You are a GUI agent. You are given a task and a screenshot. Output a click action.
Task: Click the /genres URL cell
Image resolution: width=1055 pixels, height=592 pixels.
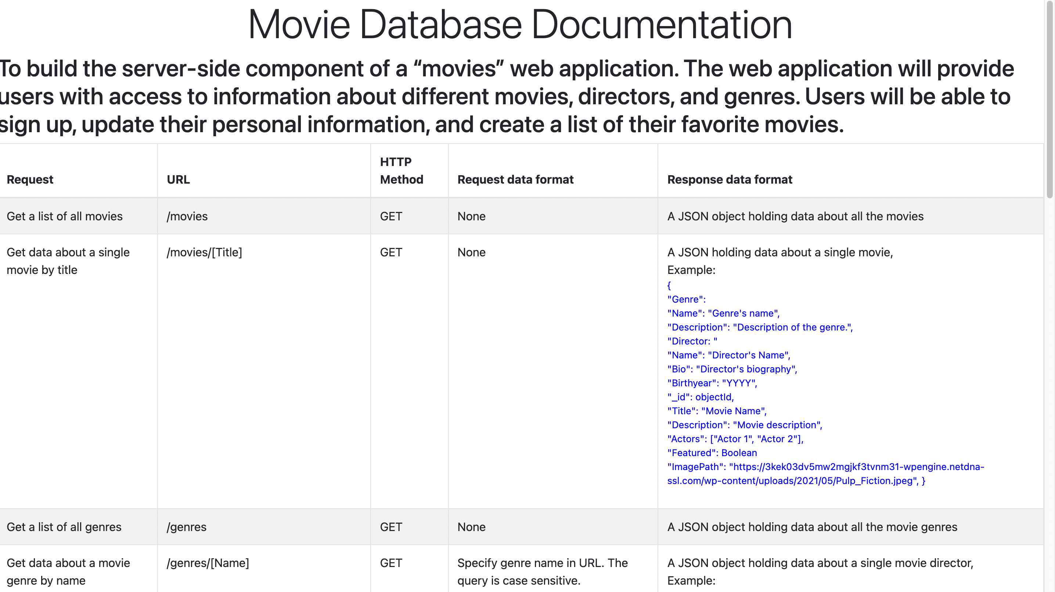tap(186, 527)
